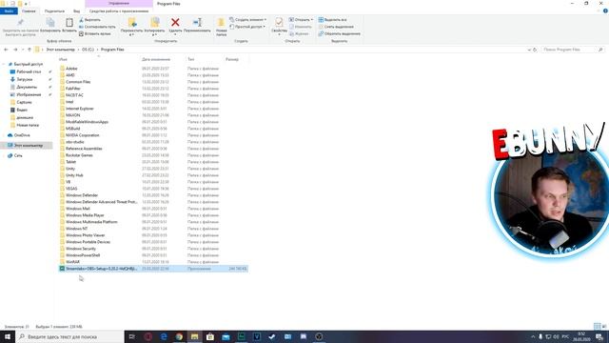This screenshot has height=343, width=609.
Task: Select the NVIDIA Corporation folder
Action: (x=153, y=135)
